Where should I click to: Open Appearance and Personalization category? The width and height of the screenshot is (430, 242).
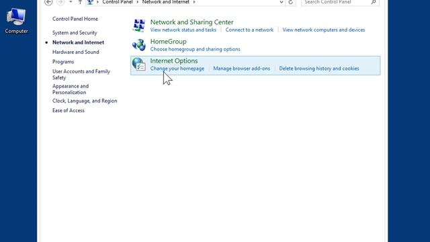[71, 89]
